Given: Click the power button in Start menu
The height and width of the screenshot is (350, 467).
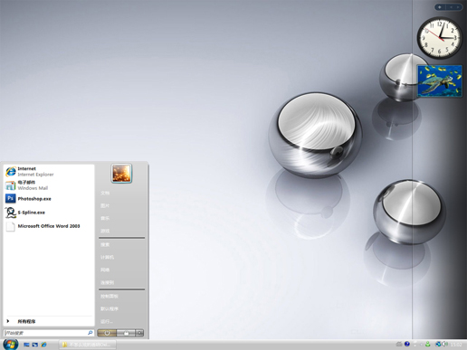Looking at the screenshot, I should tap(107, 333).
